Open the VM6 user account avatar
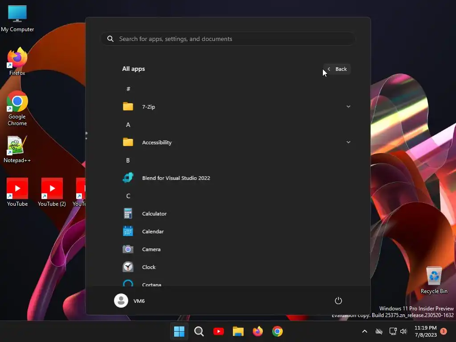This screenshot has height=342, width=456. point(121,301)
